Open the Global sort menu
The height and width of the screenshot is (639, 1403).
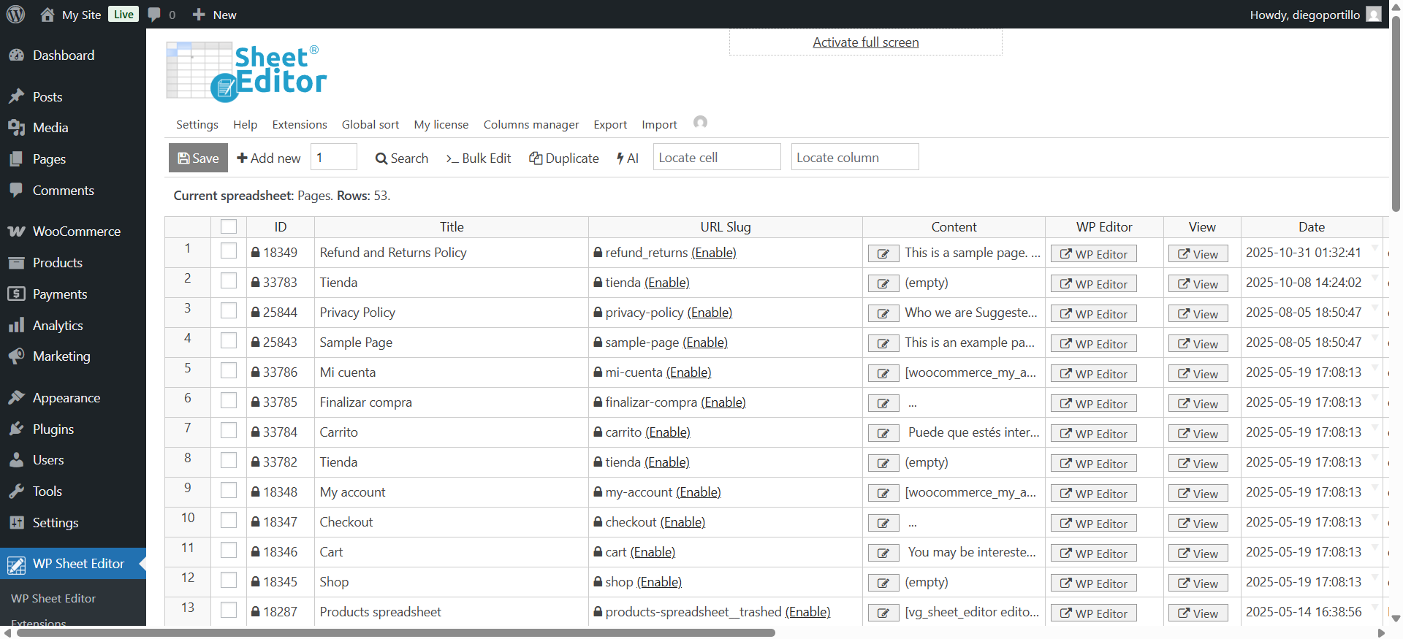click(370, 125)
